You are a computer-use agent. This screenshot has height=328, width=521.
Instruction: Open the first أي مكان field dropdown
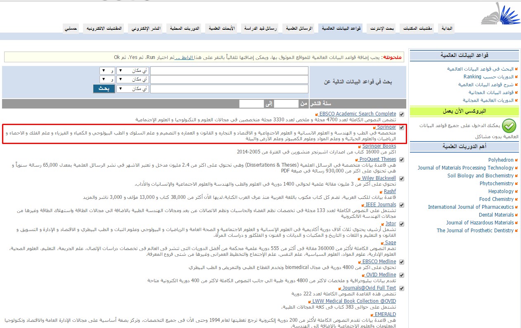[132, 70]
